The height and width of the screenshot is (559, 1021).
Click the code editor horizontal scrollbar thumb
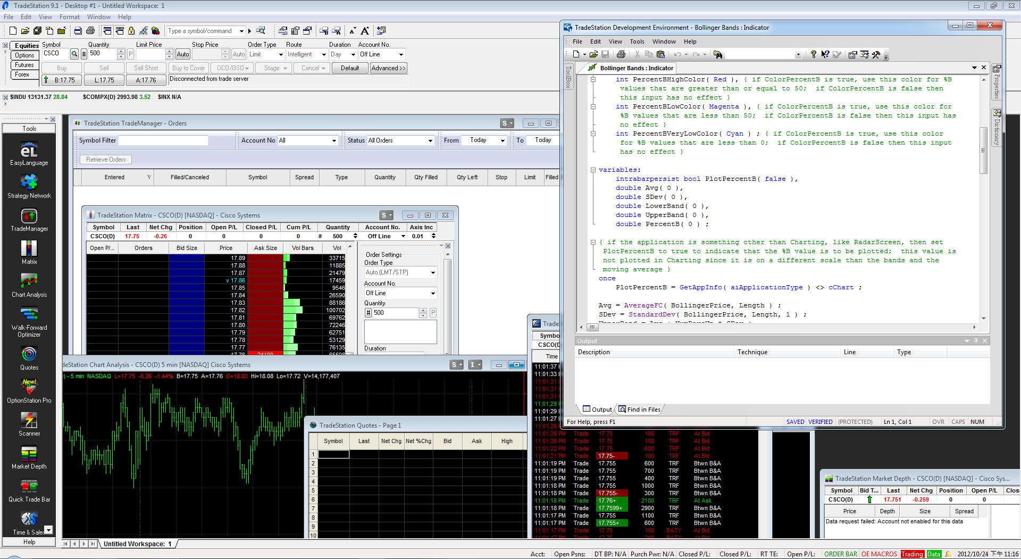[592, 327]
